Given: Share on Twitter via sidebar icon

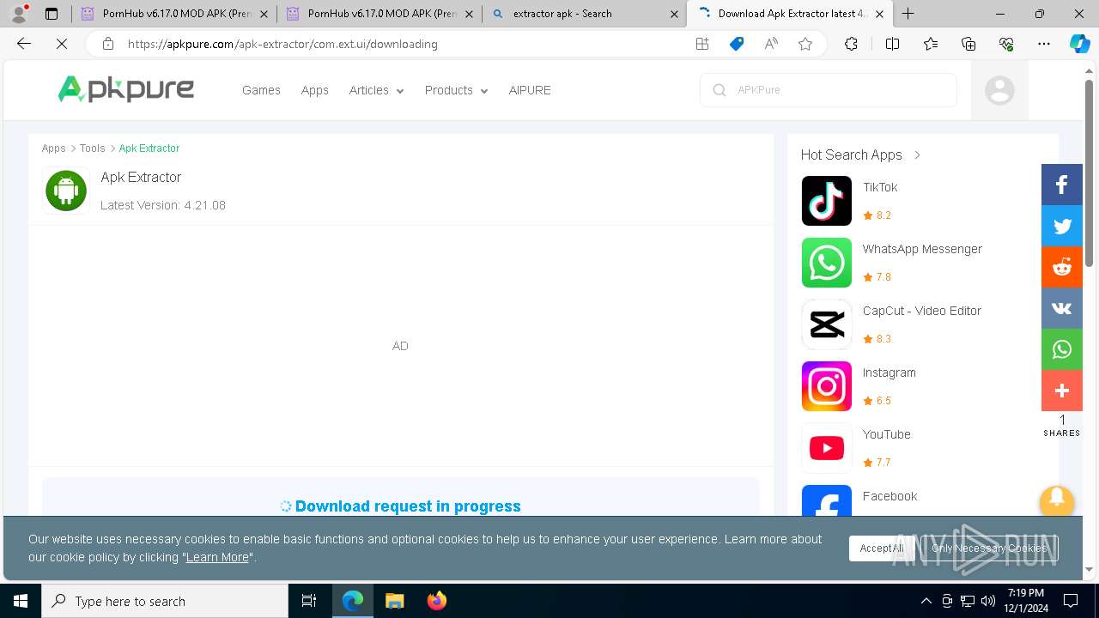Looking at the screenshot, I should pos(1062,226).
